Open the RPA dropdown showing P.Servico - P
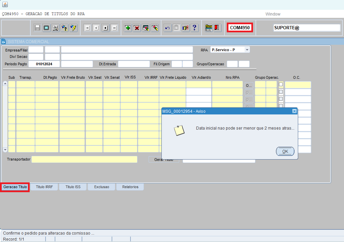Image resolution: width=344 pixels, height=242 pixels. click(247, 50)
